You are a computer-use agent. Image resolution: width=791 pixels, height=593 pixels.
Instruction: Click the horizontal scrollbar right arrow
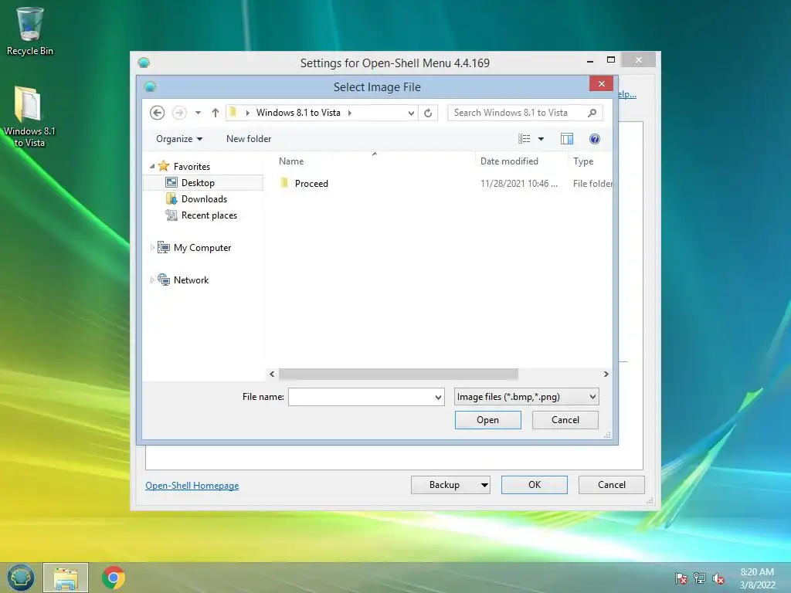606,374
